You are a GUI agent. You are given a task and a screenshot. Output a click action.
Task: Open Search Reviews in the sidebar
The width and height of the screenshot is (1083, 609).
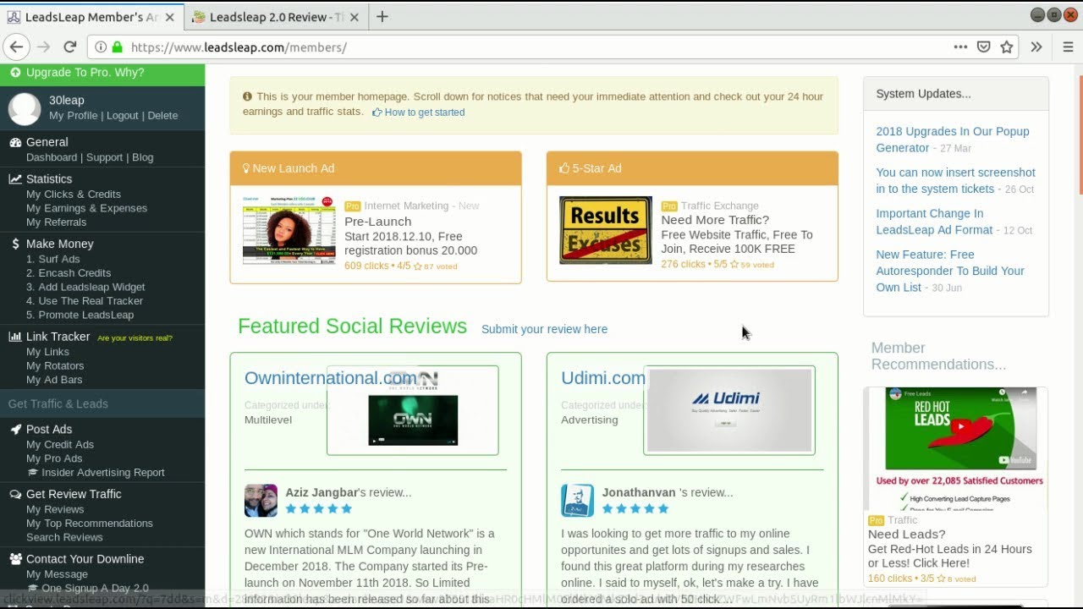click(64, 537)
